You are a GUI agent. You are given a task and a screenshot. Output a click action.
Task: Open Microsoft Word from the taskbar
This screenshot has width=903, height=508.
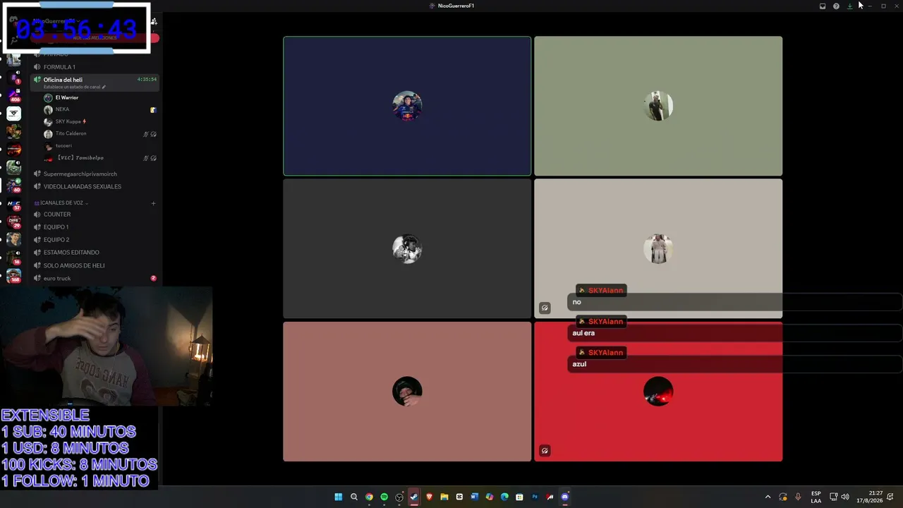[474, 497]
